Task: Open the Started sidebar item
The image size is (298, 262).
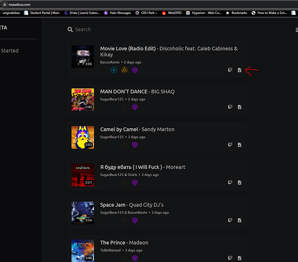Action: tap(9, 51)
